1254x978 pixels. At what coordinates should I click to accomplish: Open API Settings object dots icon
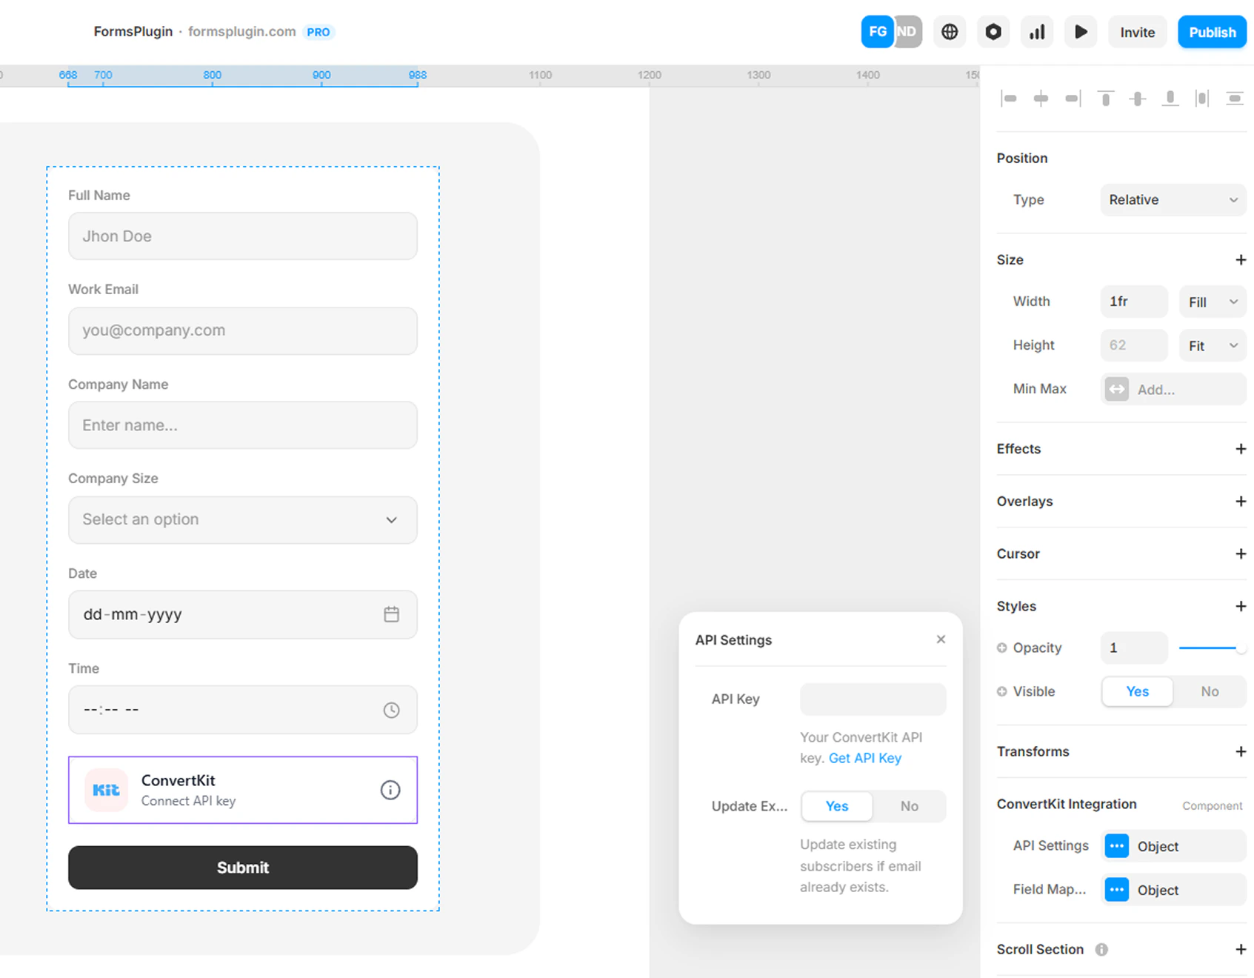pyautogui.click(x=1116, y=846)
